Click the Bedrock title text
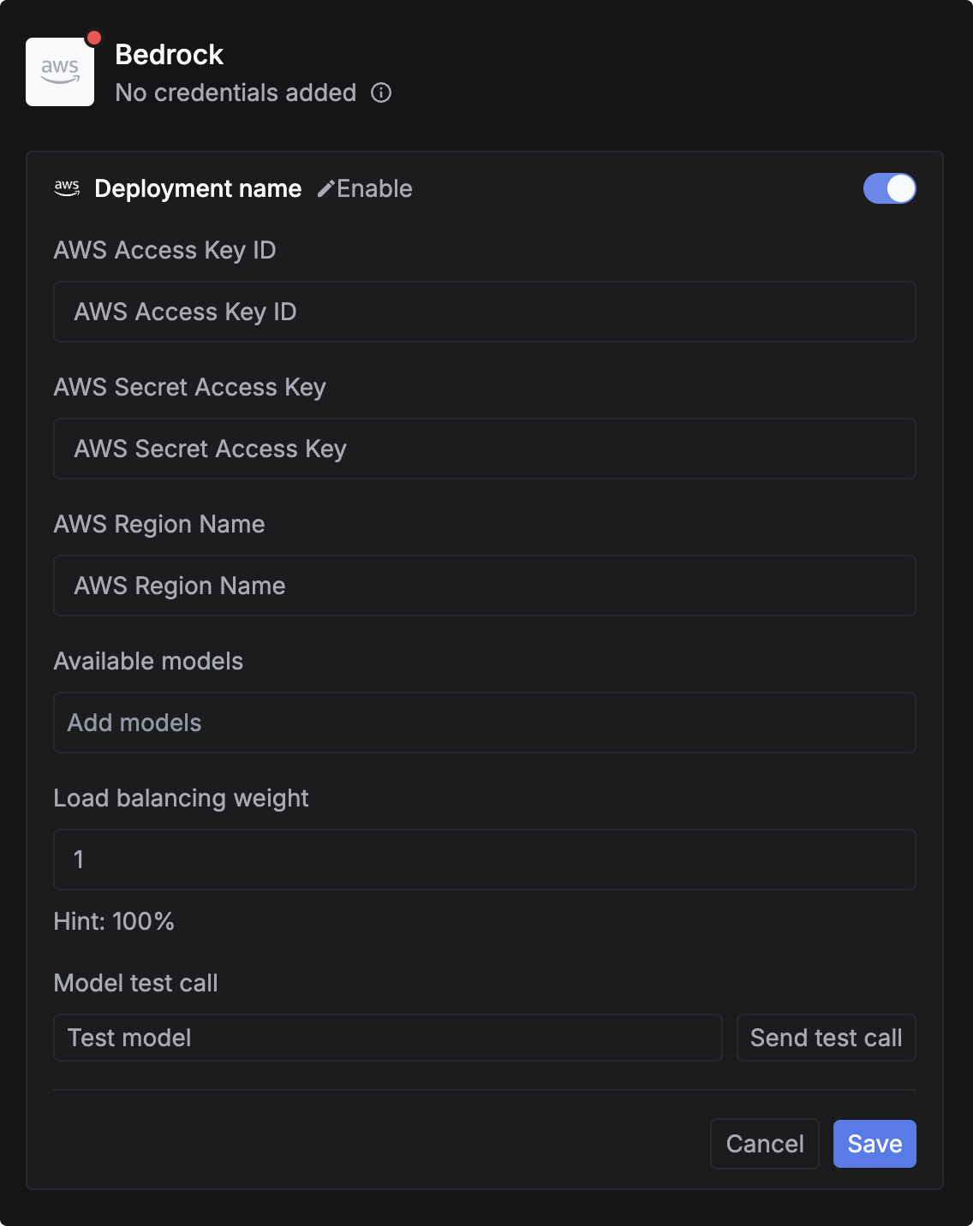This screenshot has height=1226, width=973. (169, 54)
